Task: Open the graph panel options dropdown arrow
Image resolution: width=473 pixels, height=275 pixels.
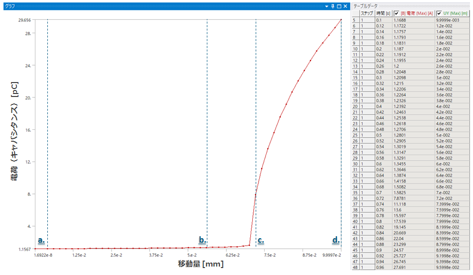Action: coord(326,6)
